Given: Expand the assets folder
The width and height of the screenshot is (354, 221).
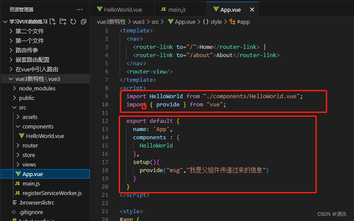Looking at the screenshot, I should click(x=18, y=117).
